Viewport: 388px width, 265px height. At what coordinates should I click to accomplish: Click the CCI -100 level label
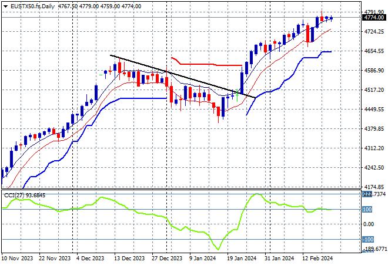click(x=368, y=240)
